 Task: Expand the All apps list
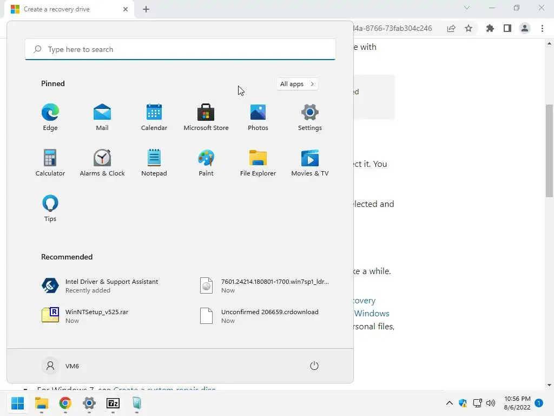[x=297, y=84]
